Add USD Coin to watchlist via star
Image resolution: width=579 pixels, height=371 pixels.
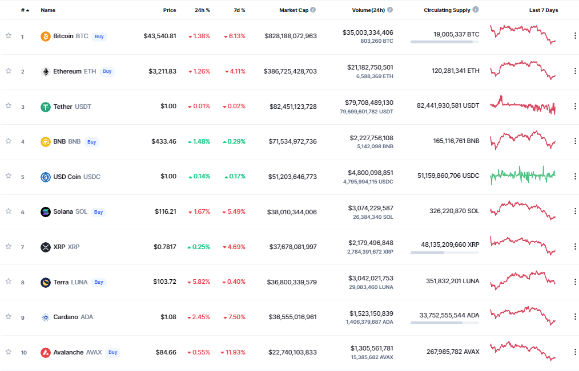click(9, 176)
